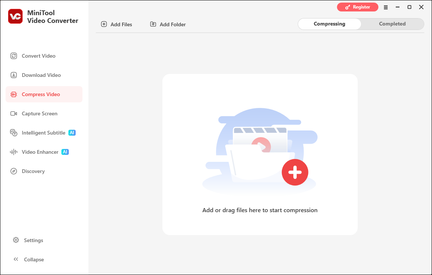Minimize the application window
This screenshot has height=275, width=432.
(398, 7)
